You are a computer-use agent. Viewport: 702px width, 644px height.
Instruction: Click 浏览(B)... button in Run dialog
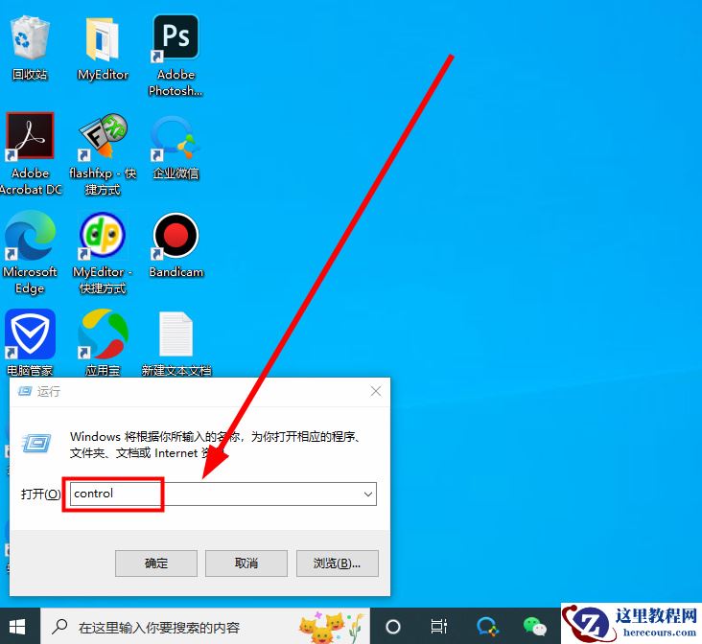point(338,563)
